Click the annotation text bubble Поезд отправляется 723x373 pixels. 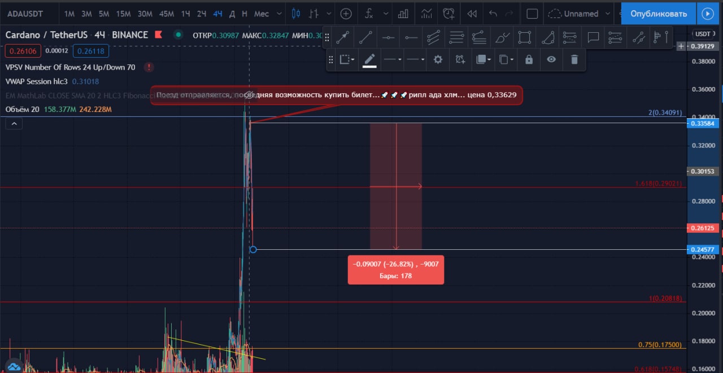[337, 95]
